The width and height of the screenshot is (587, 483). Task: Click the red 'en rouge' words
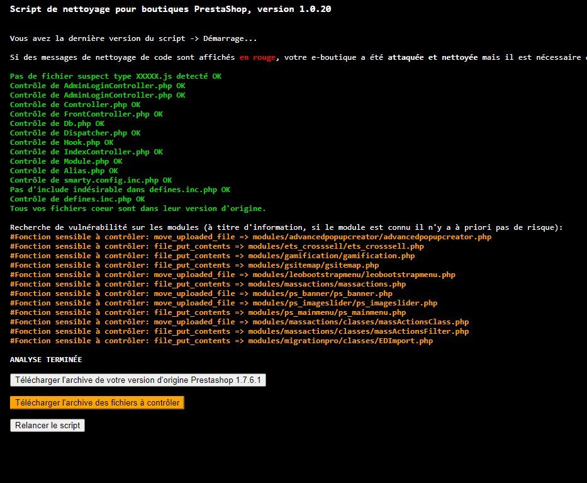(x=257, y=57)
